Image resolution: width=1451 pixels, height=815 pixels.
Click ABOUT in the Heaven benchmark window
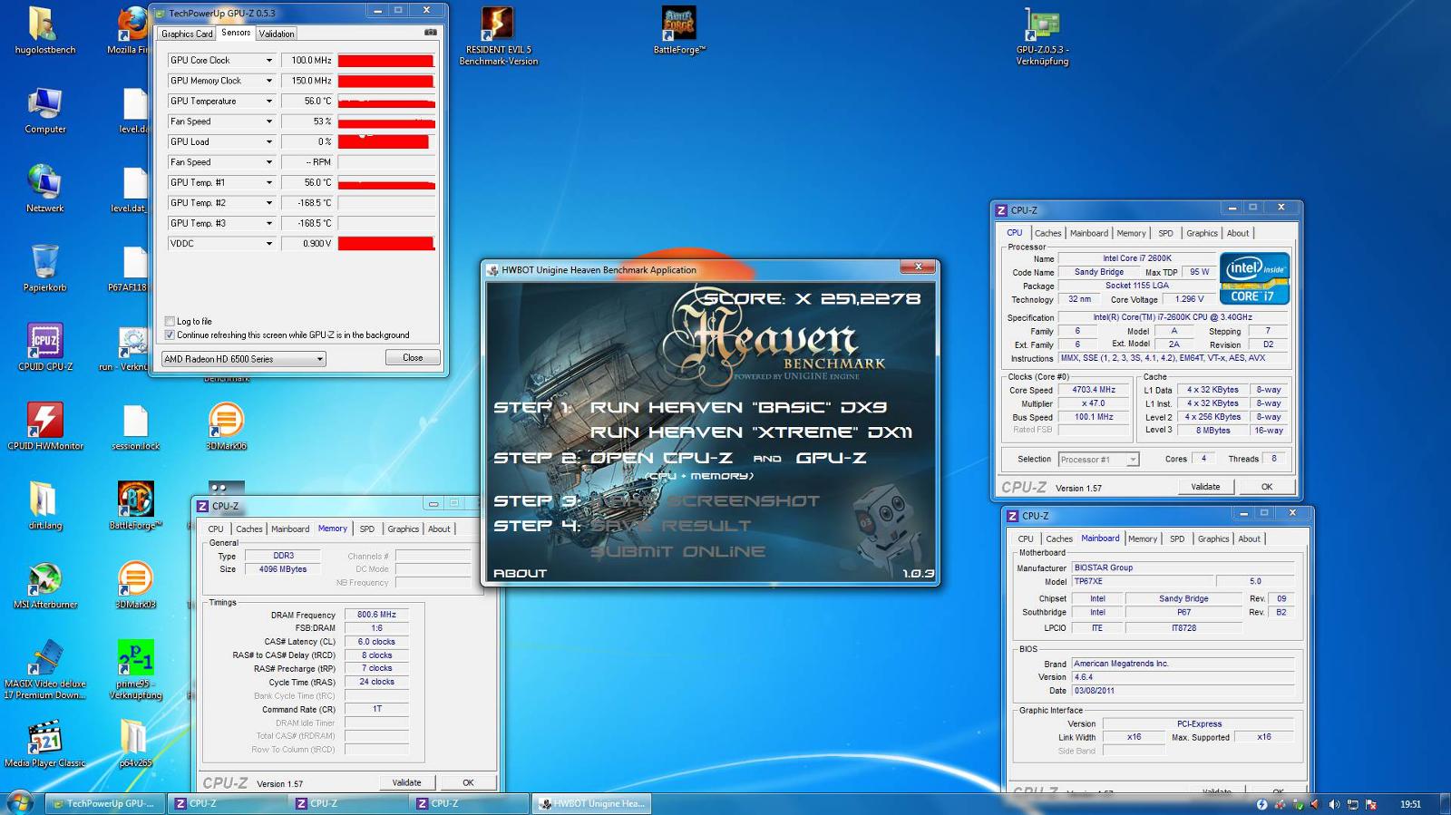tap(520, 573)
